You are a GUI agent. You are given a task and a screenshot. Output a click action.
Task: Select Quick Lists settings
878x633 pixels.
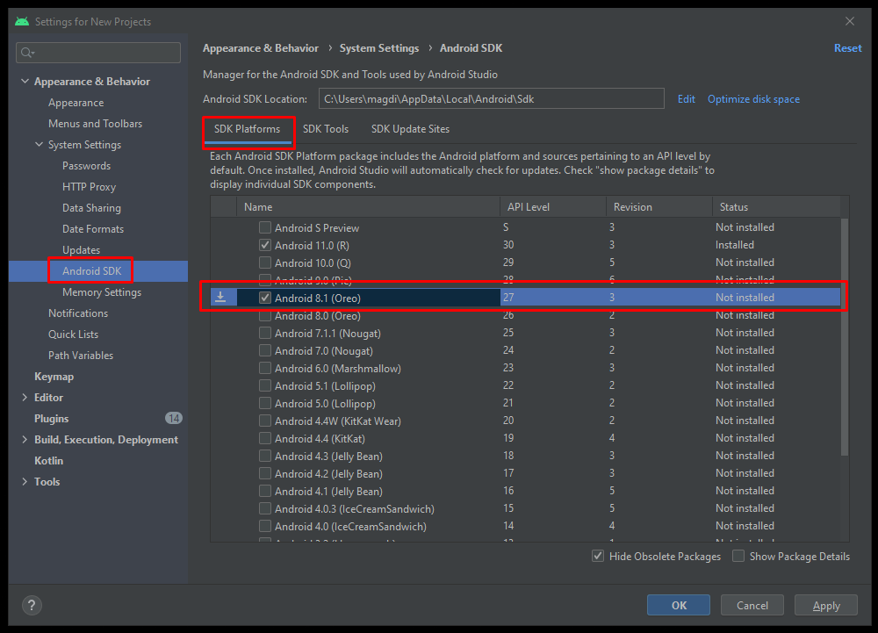(x=74, y=334)
